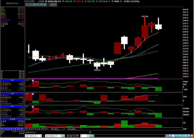The image size is (194, 138).
Task: Select the 1-minute timeframe tab
Action: [x=27, y=5]
